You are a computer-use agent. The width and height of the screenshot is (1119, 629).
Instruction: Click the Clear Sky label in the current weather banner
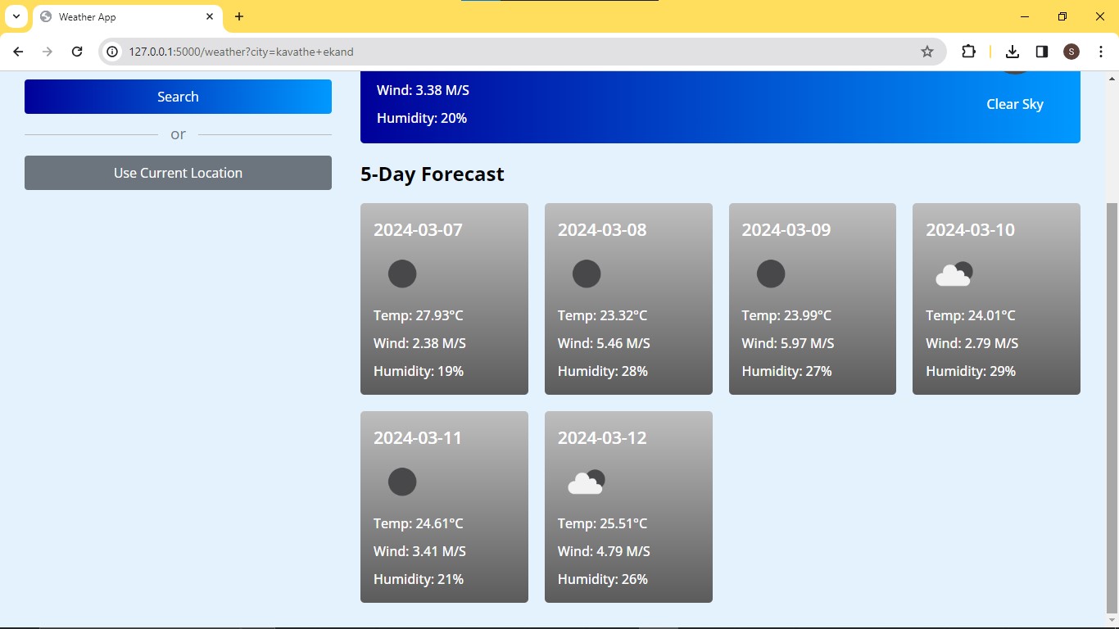tap(1015, 104)
